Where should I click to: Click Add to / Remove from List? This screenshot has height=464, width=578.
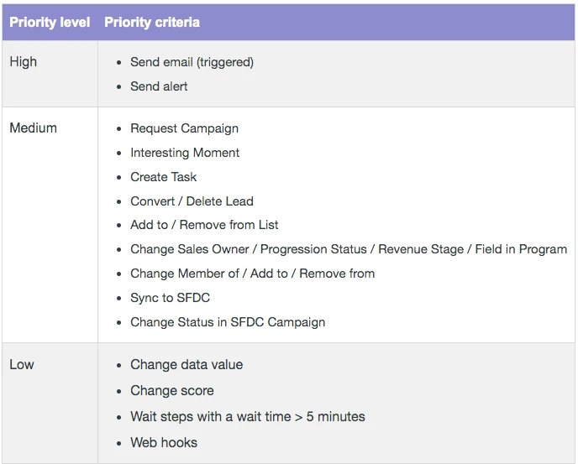coord(204,225)
